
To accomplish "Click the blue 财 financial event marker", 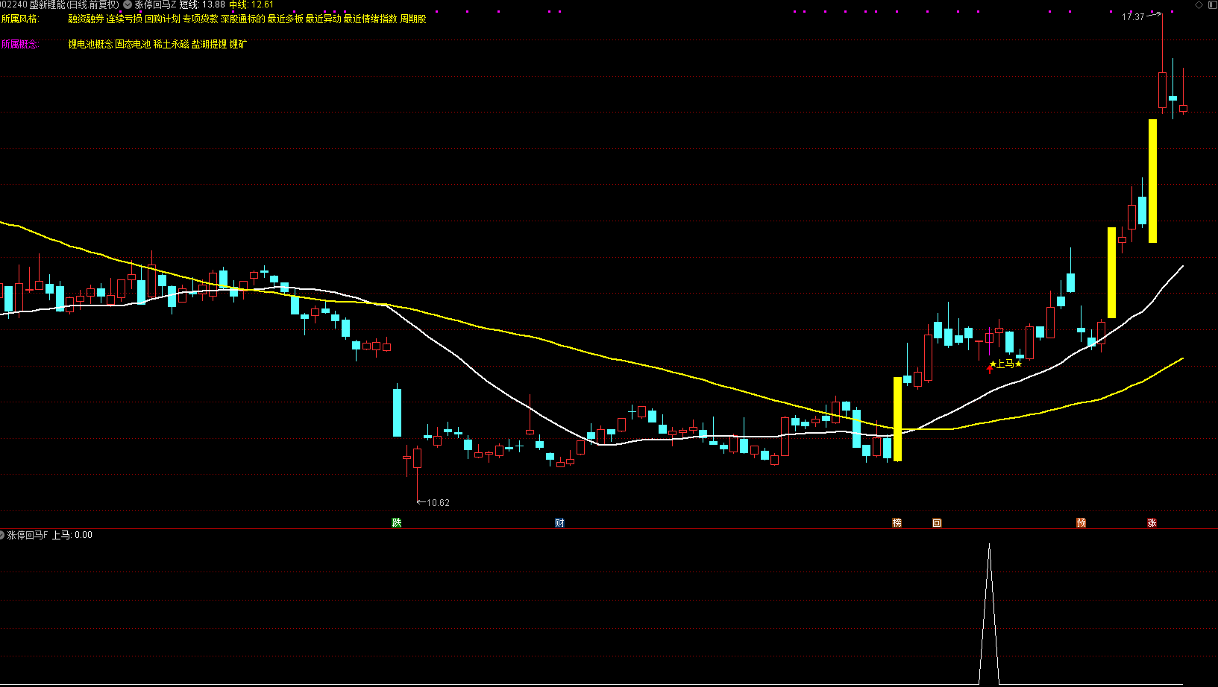I will (x=559, y=522).
